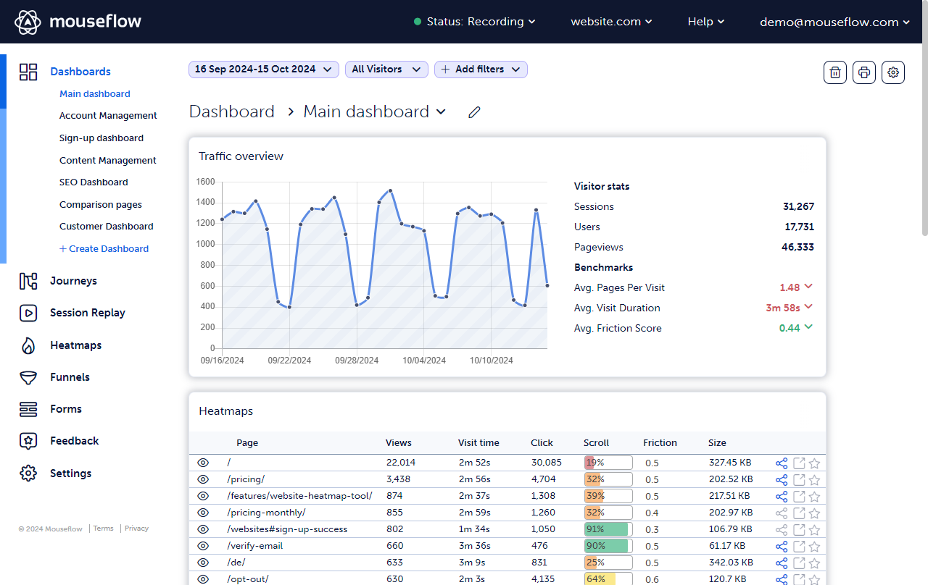Click scroll bar for /websites#sign-up-success row
This screenshot has height=585, width=928.
pyautogui.click(x=608, y=529)
